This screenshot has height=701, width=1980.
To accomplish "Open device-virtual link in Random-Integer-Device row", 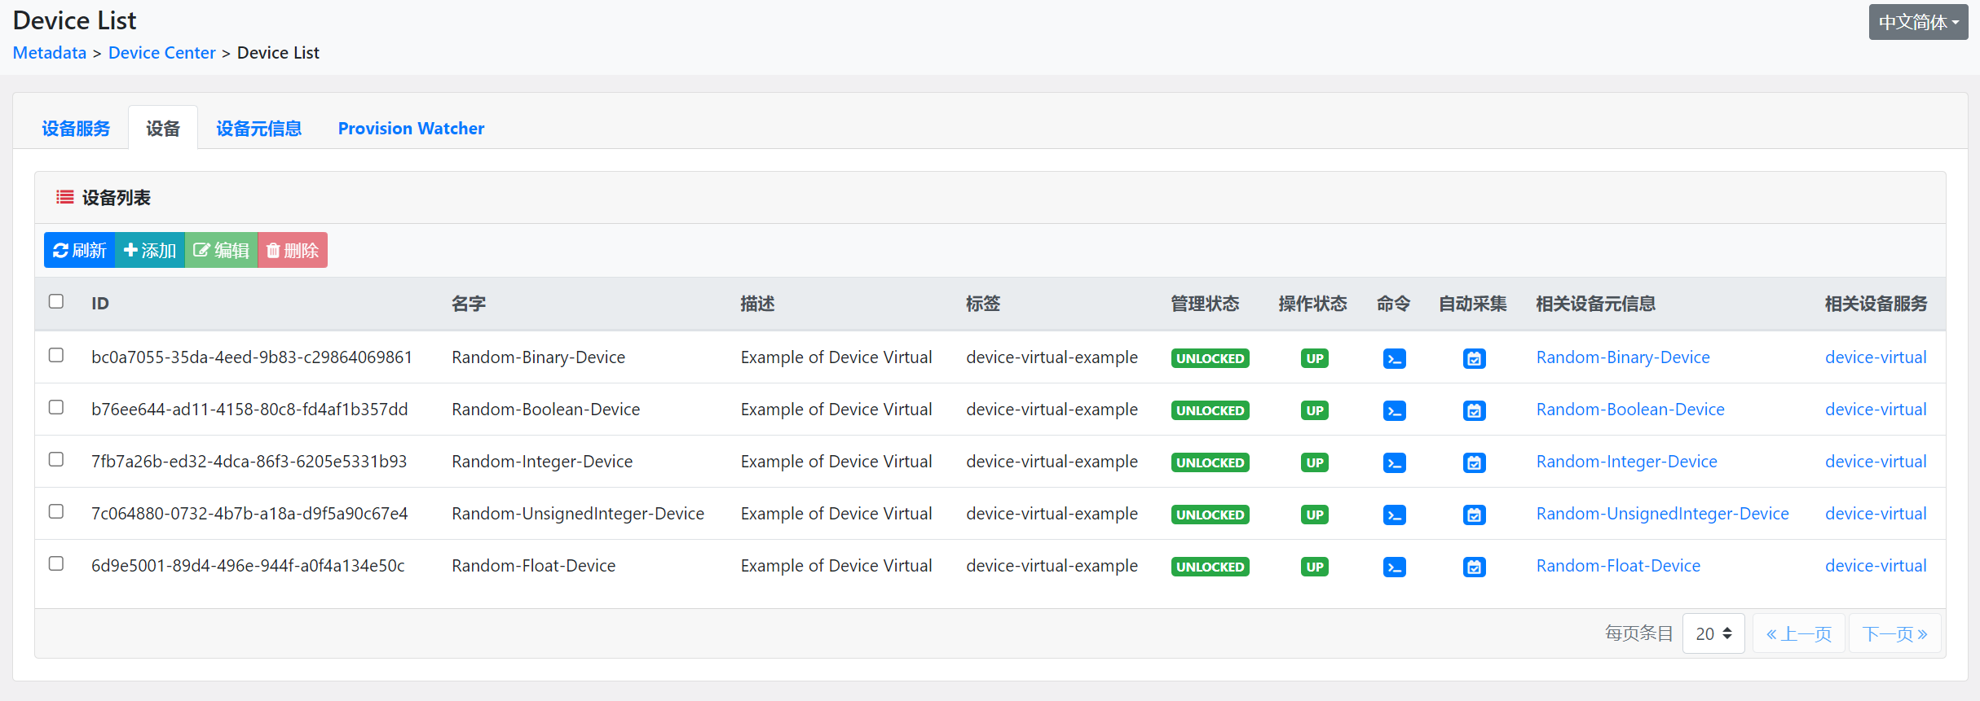I will [1876, 462].
